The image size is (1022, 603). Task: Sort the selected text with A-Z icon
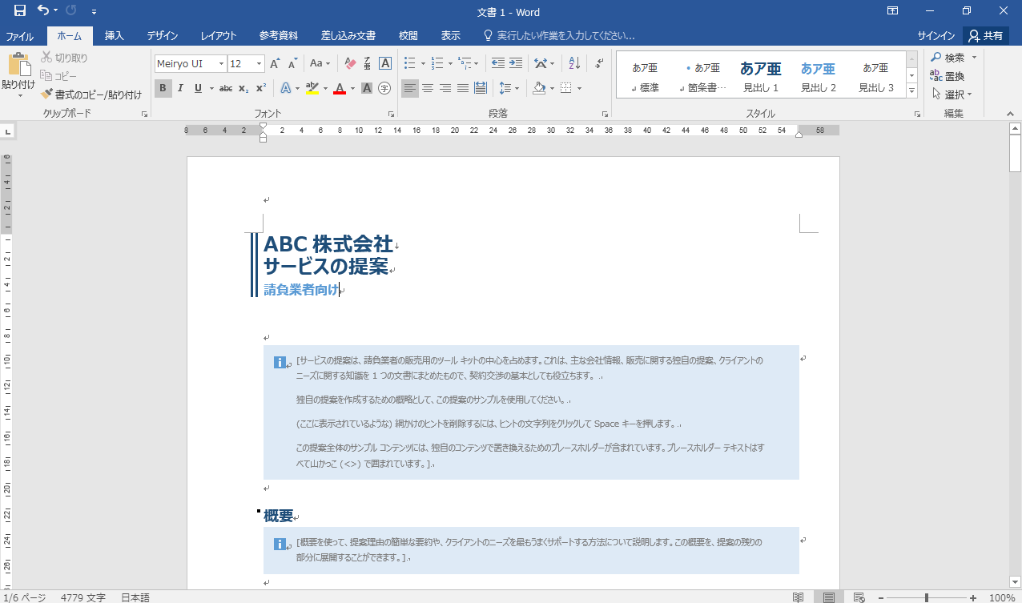point(575,63)
